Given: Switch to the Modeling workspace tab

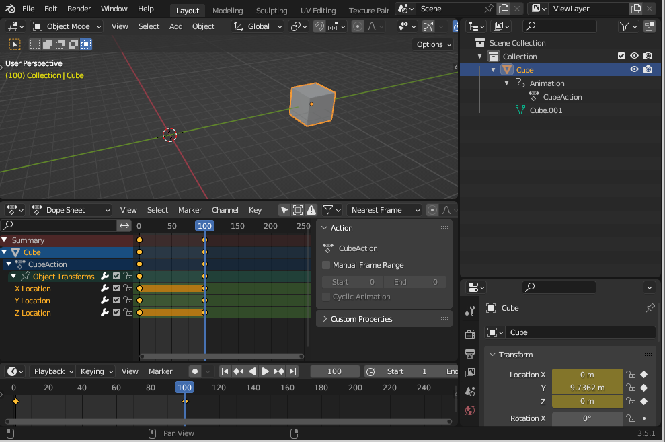Looking at the screenshot, I should click(227, 11).
